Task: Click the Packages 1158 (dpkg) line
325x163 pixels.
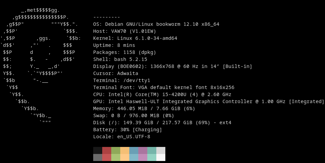Action: coord(125,52)
